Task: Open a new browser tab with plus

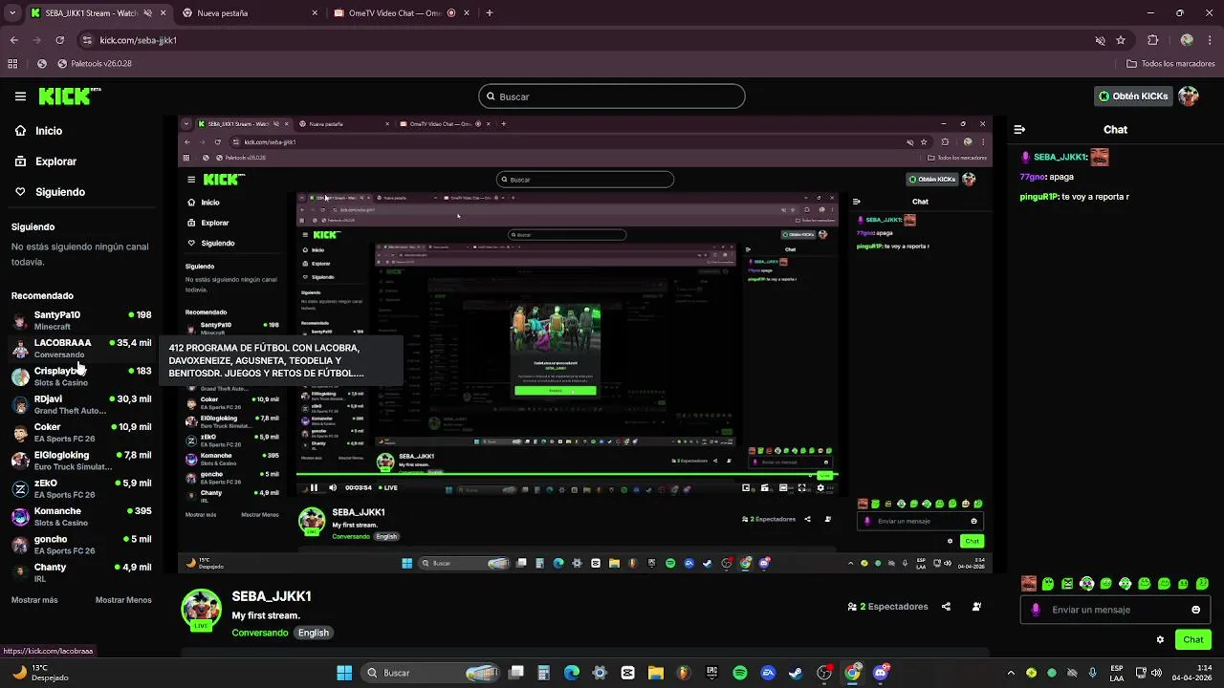Action: pos(490,13)
